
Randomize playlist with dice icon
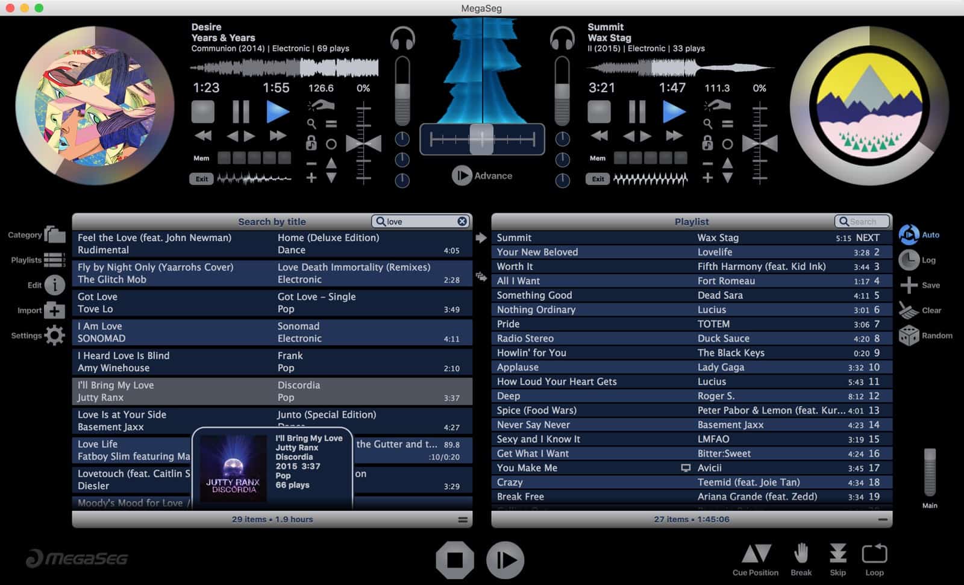(909, 336)
